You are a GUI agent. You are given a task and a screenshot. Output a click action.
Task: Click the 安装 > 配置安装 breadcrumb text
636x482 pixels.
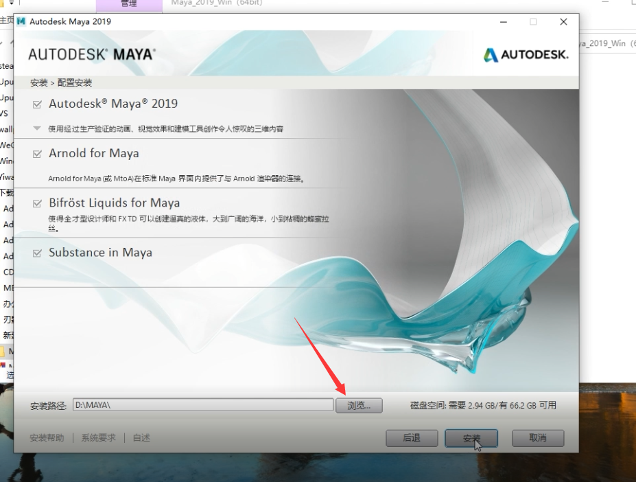coord(61,83)
